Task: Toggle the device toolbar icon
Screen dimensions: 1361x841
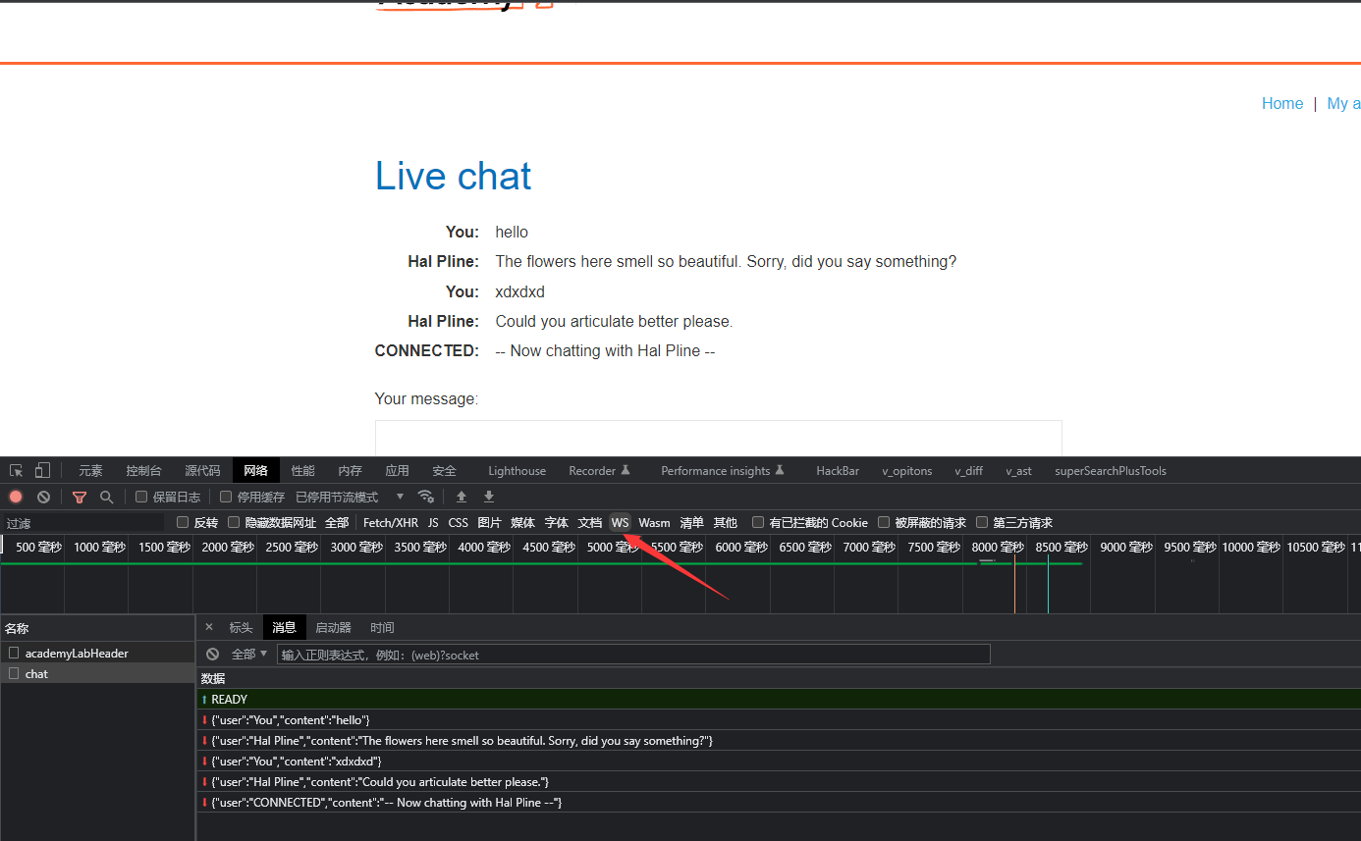Action: pyautogui.click(x=42, y=471)
